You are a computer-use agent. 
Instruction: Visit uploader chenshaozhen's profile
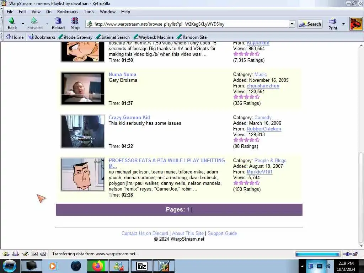(x=263, y=86)
